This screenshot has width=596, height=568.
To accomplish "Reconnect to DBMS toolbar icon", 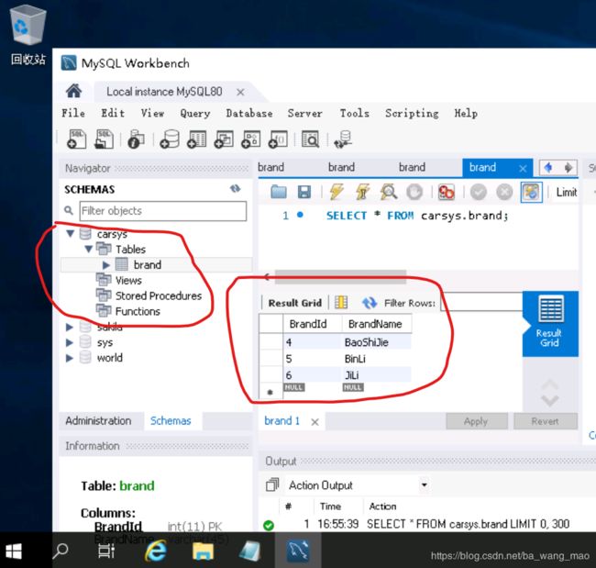I will (343, 139).
